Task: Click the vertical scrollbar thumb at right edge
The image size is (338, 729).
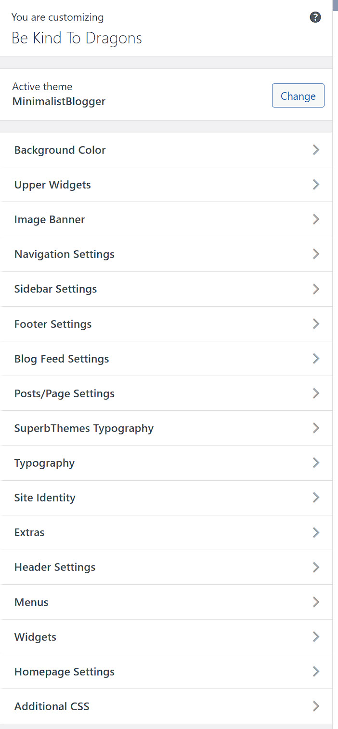Action: pos(335,5)
